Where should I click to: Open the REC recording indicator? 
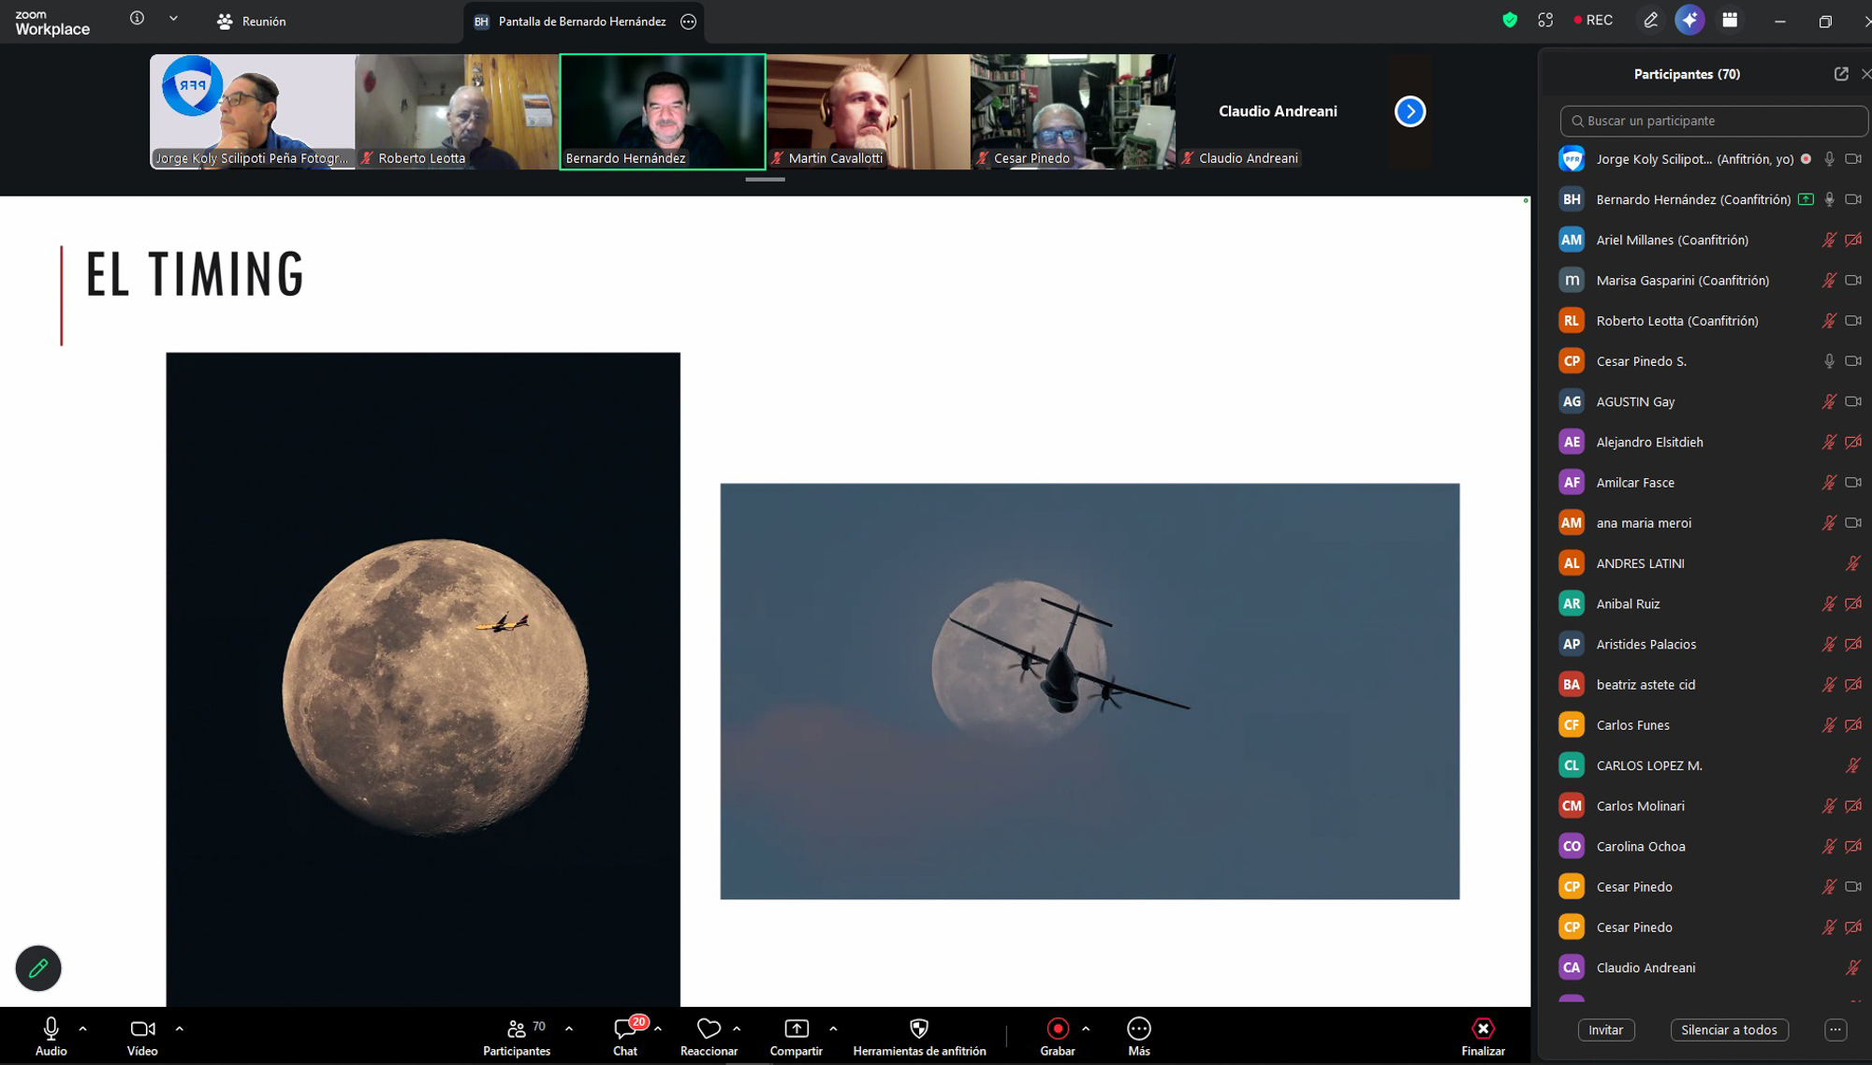pyautogui.click(x=1593, y=20)
